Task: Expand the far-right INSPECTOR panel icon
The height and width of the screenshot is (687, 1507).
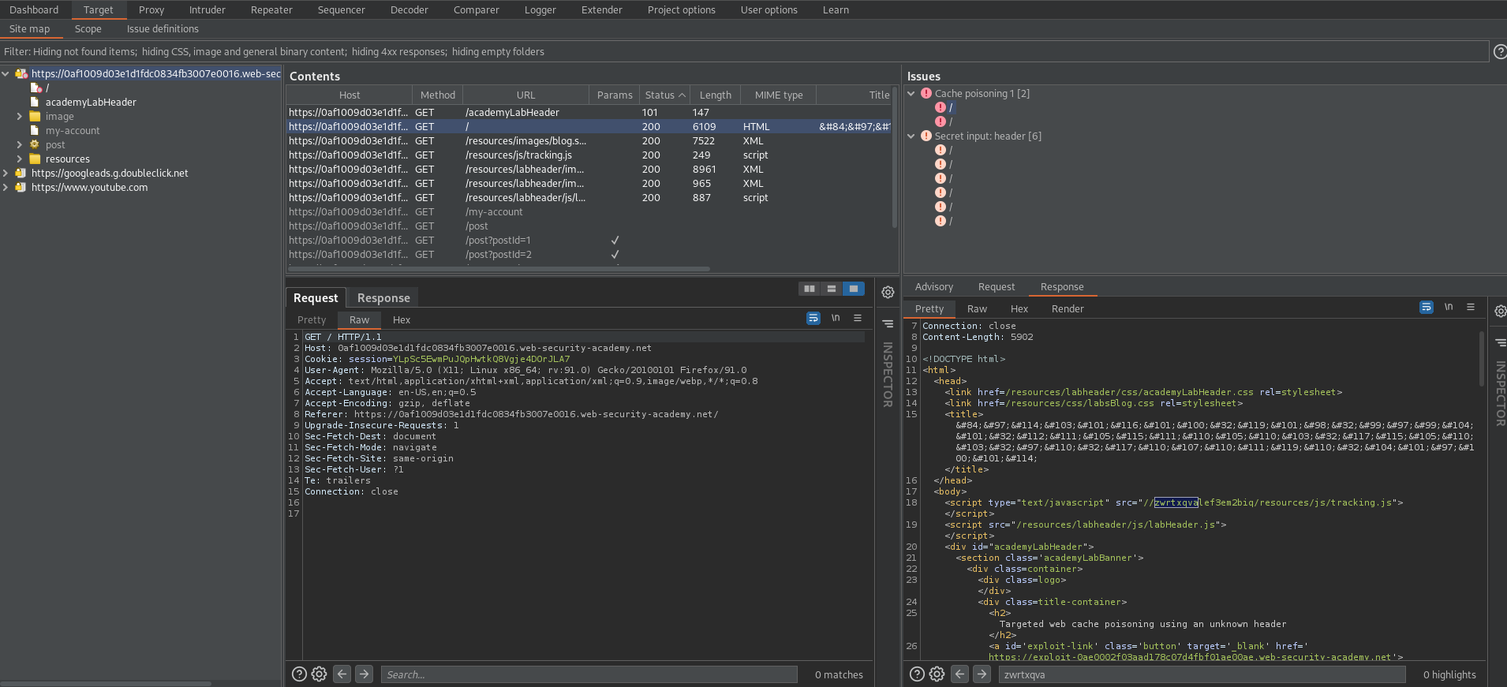Action: click(1500, 343)
